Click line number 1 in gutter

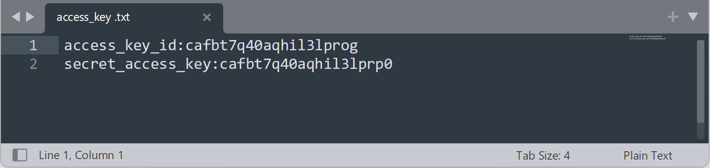33,45
